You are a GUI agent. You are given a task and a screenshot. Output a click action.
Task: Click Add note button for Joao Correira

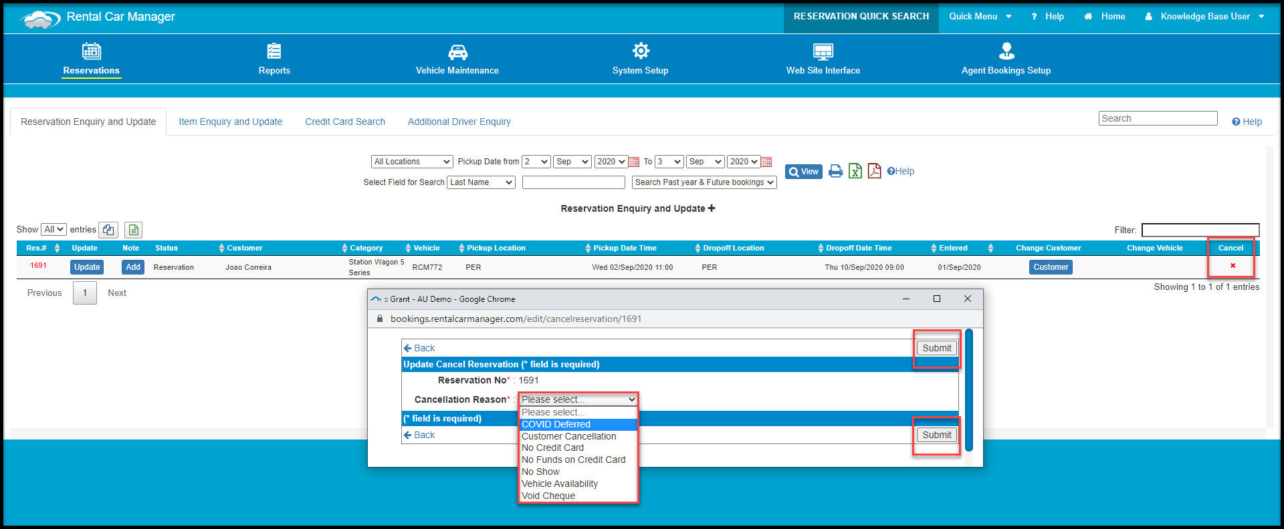[133, 267]
